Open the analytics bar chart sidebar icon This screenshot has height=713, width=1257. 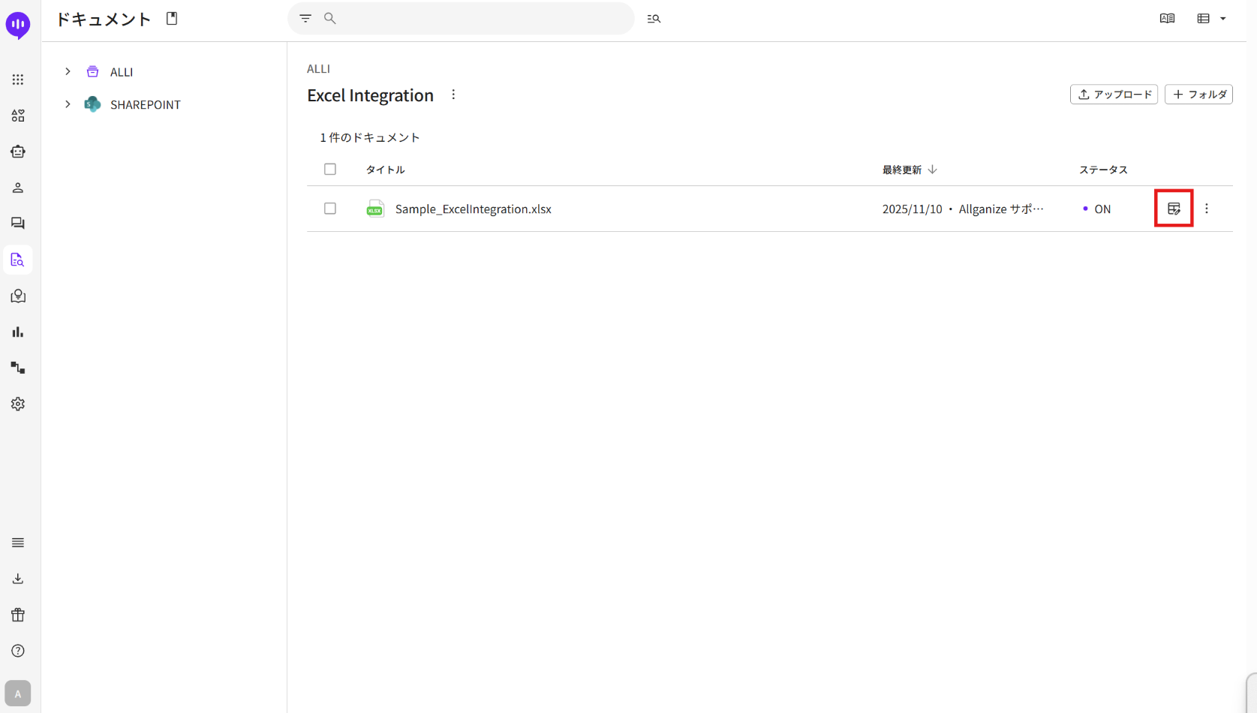tap(18, 332)
